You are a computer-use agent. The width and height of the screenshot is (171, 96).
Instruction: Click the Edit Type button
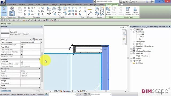pyautogui.click(x=37, y=39)
